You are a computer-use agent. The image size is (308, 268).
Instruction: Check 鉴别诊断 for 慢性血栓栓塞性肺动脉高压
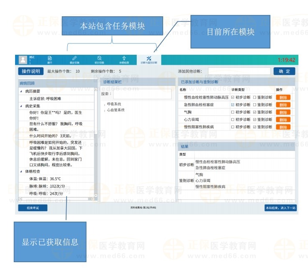pos(255,97)
